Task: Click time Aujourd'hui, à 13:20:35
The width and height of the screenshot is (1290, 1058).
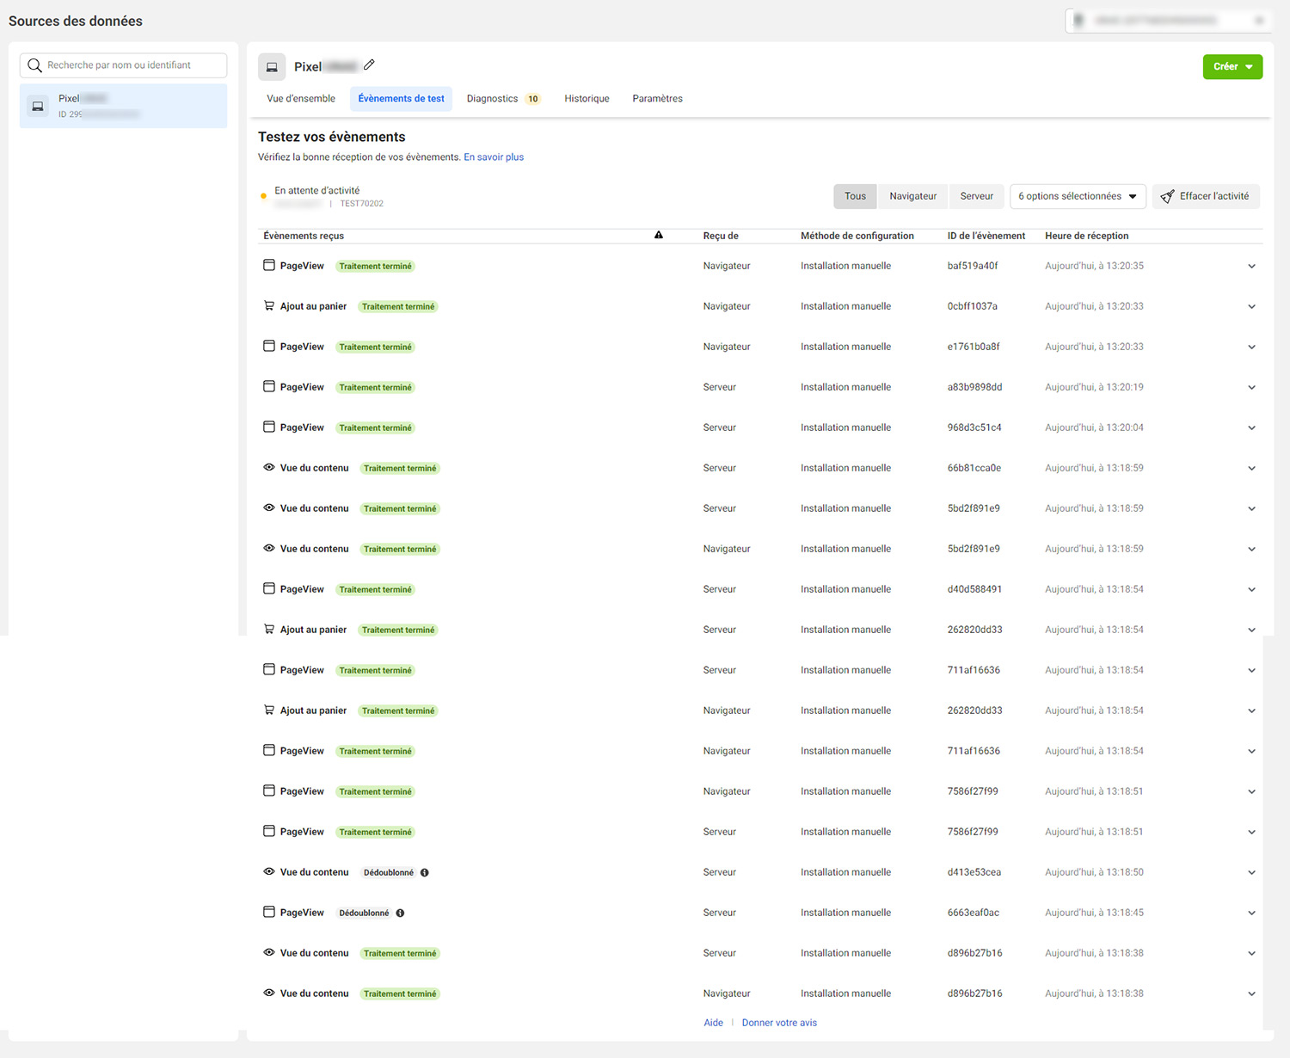Action: [x=1094, y=266]
